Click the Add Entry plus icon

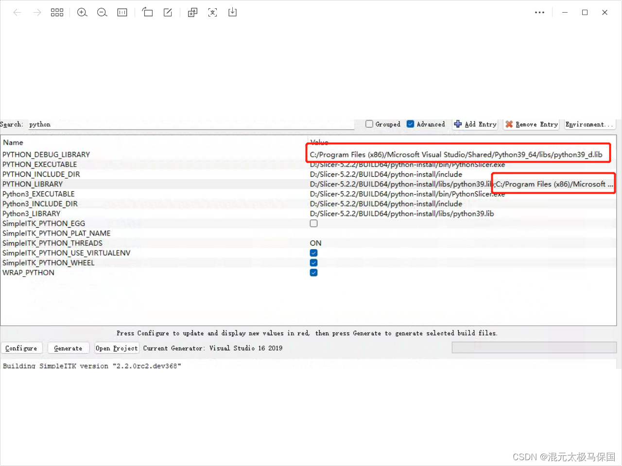[459, 124]
